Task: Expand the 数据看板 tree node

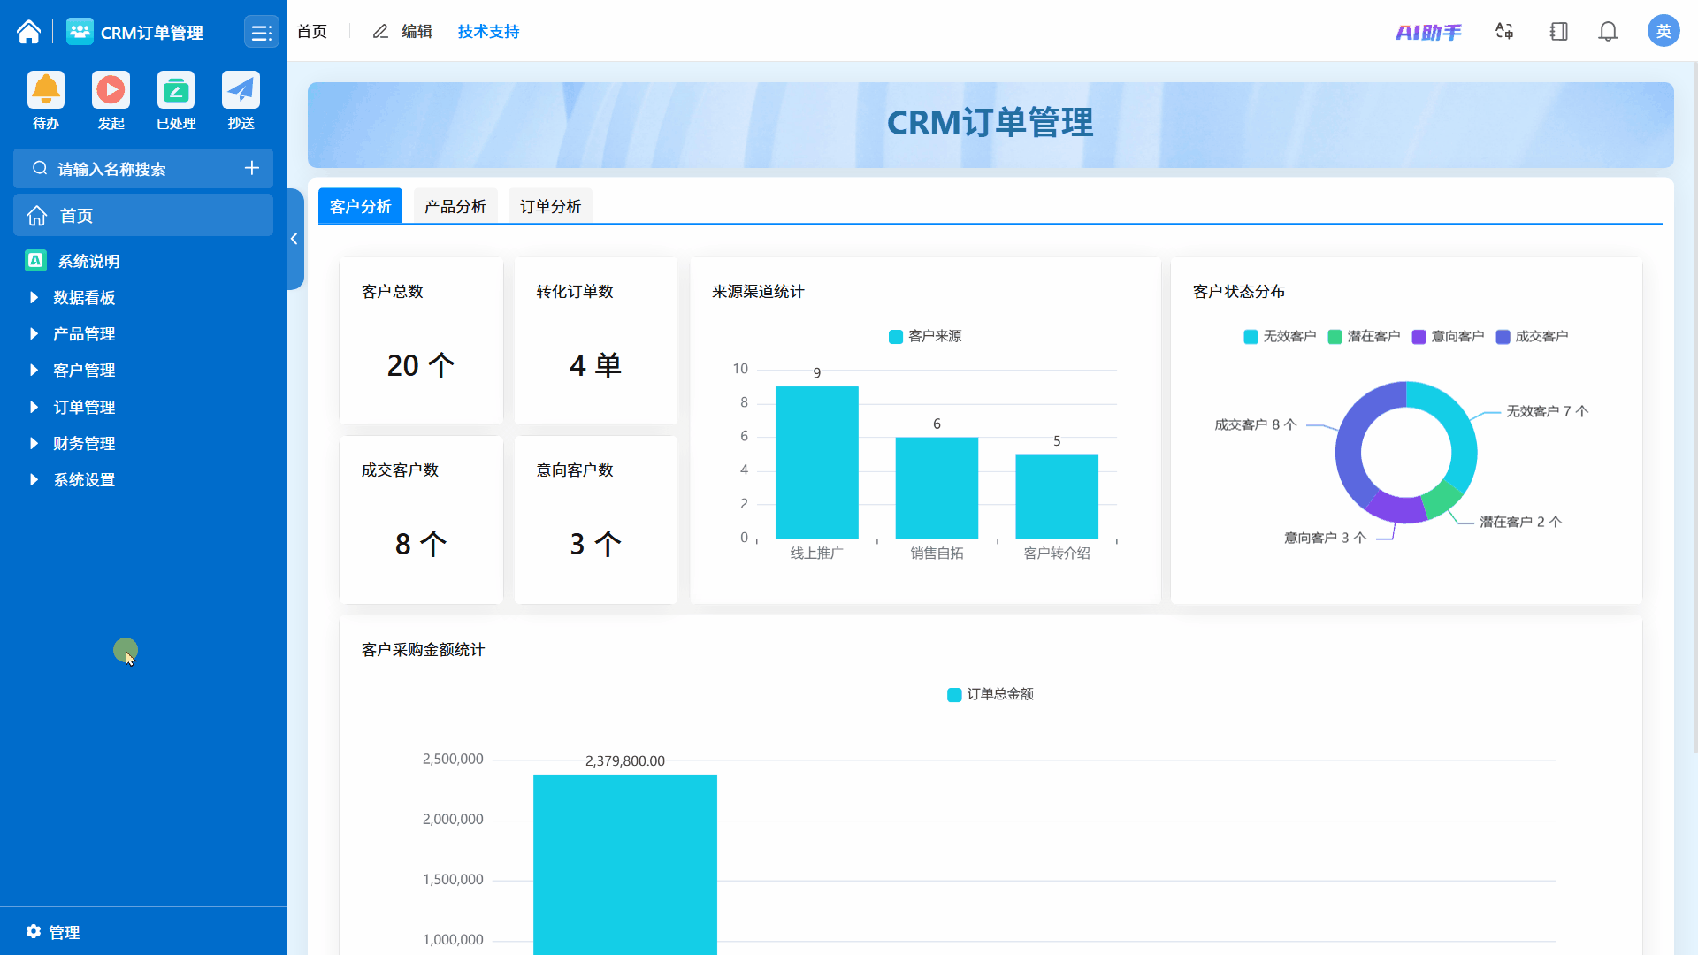Action: click(34, 297)
